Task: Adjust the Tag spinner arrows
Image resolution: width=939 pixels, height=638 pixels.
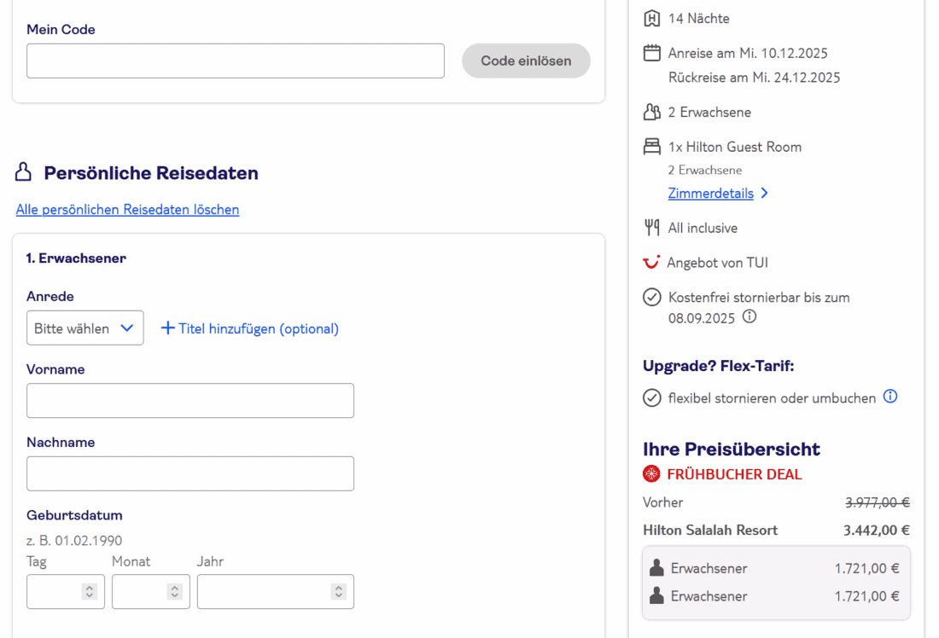Action: [89, 591]
